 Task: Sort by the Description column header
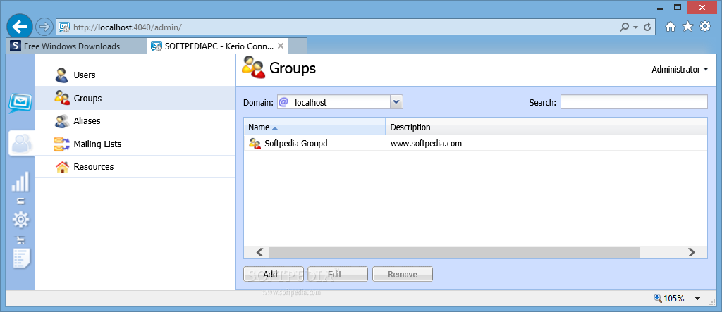546,127
